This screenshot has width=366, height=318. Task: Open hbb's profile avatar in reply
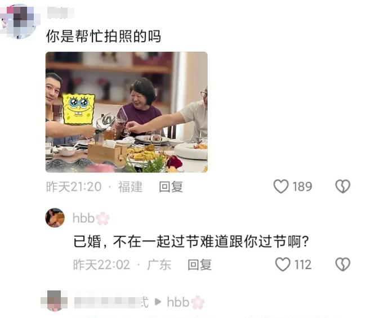tap(55, 218)
